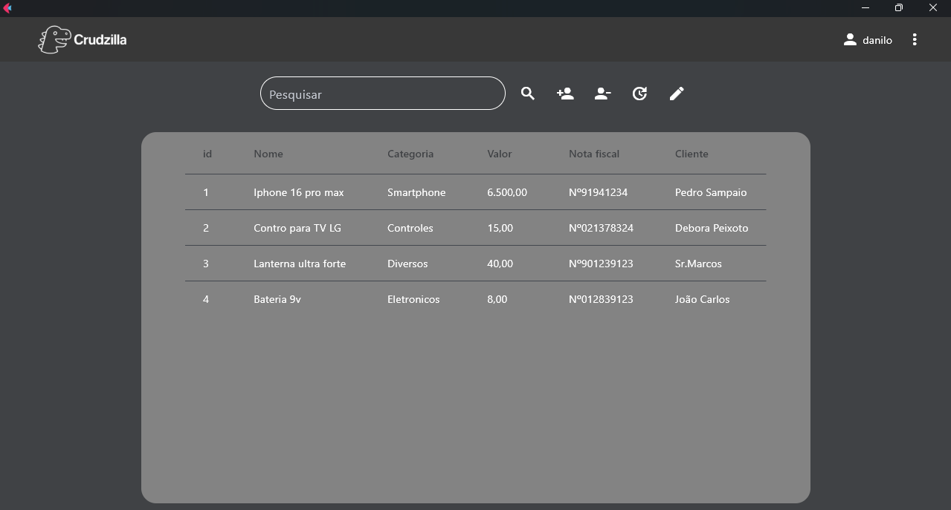Click the 8,00 value cell
This screenshot has width=951, height=510.
click(x=497, y=299)
